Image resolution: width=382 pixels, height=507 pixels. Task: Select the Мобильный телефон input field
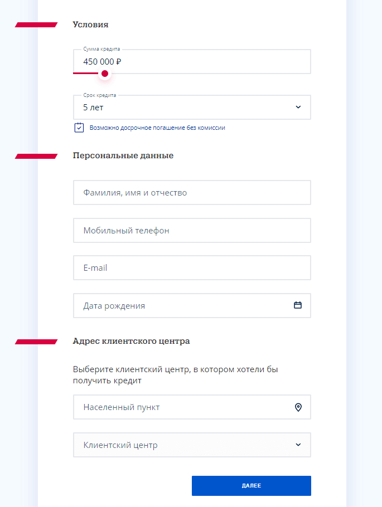[191, 231]
